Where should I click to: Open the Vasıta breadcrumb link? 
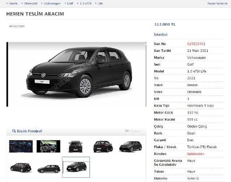(13, 3)
